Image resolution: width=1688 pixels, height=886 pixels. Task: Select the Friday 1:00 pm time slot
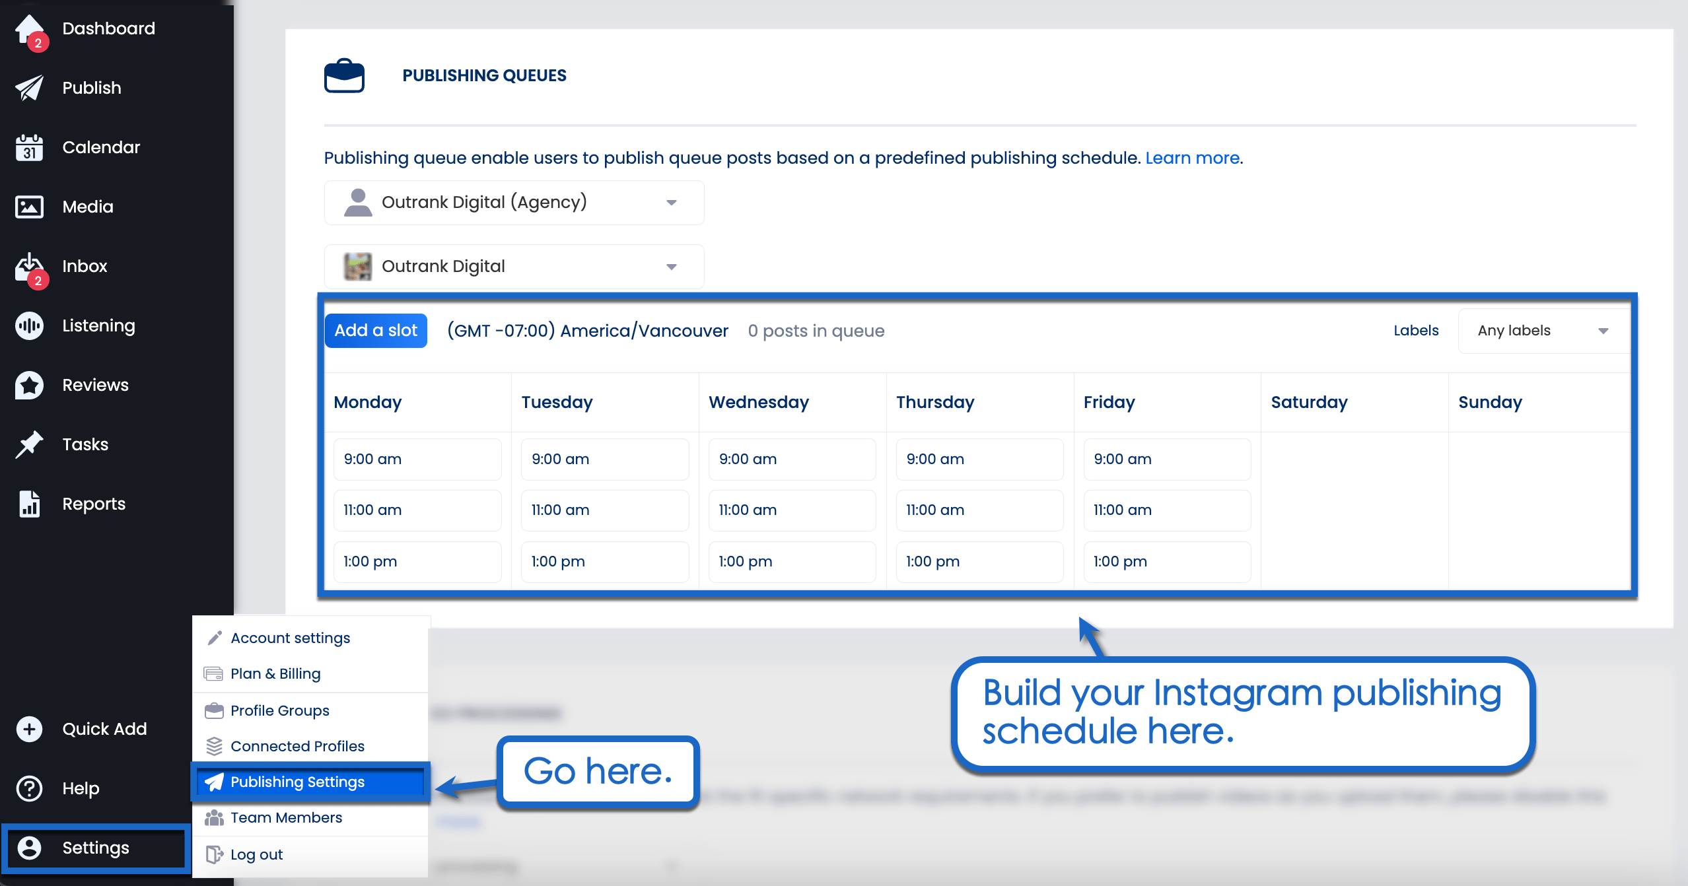coord(1166,561)
